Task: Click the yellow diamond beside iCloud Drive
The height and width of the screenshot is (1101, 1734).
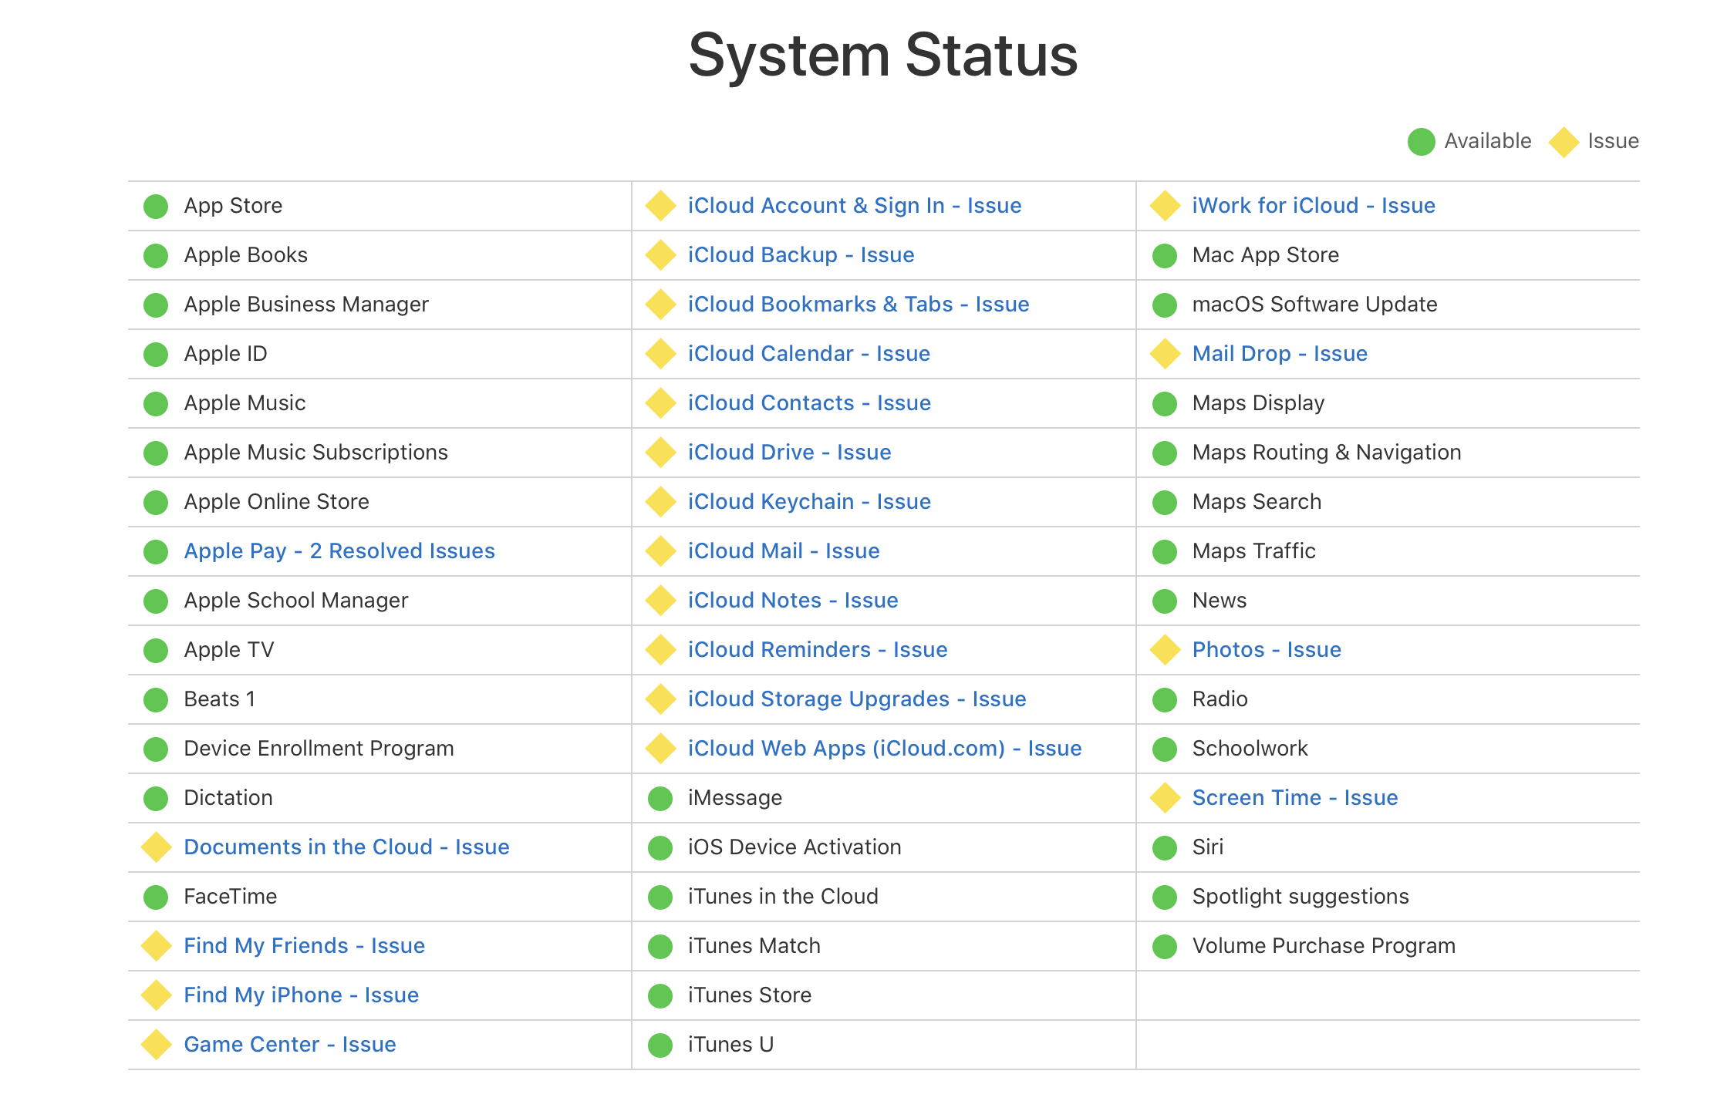Action: pyautogui.click(x=660, y=453)
